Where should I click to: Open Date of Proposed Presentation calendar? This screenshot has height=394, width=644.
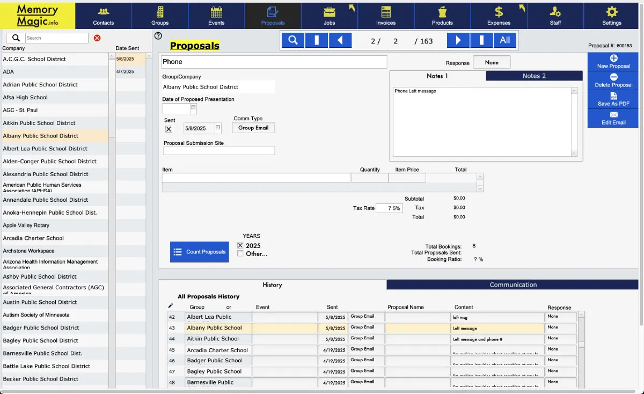(193, 108)
